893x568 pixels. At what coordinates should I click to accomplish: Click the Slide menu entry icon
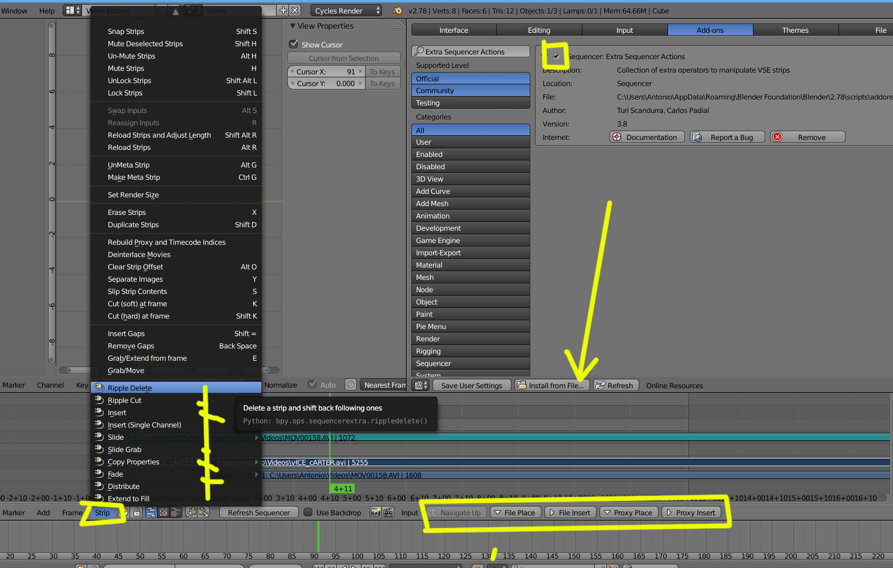[99, 437]
